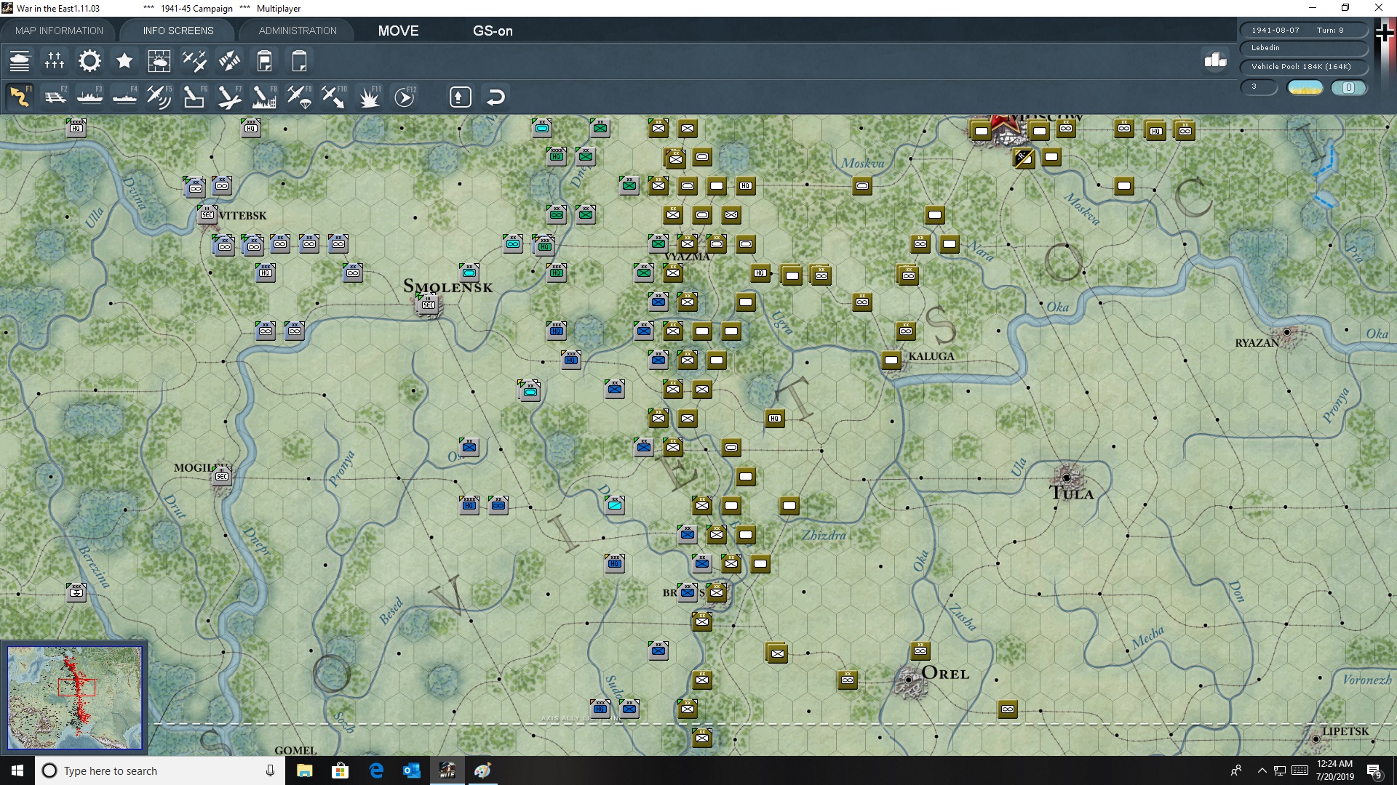Select Rail Transport mode (F2)

55,97
